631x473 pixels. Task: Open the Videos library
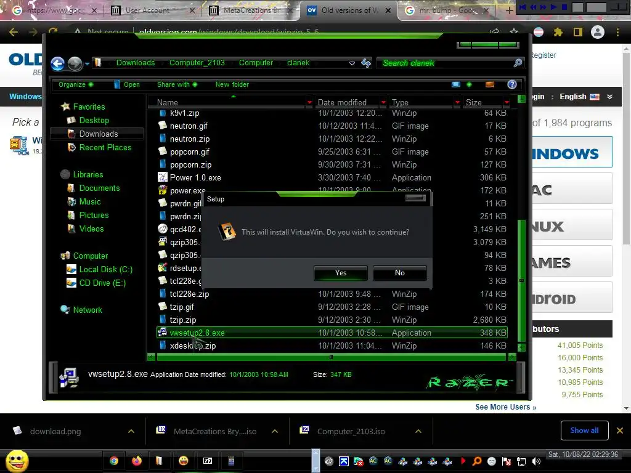(91, 229)
